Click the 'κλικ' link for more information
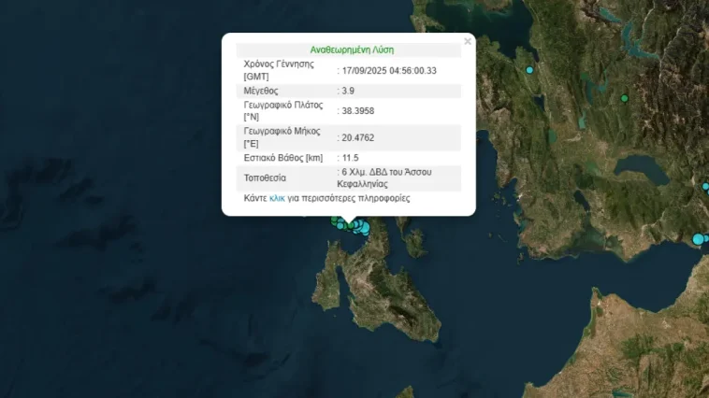Viewport: 709px width, 398px height. [277, 198]
